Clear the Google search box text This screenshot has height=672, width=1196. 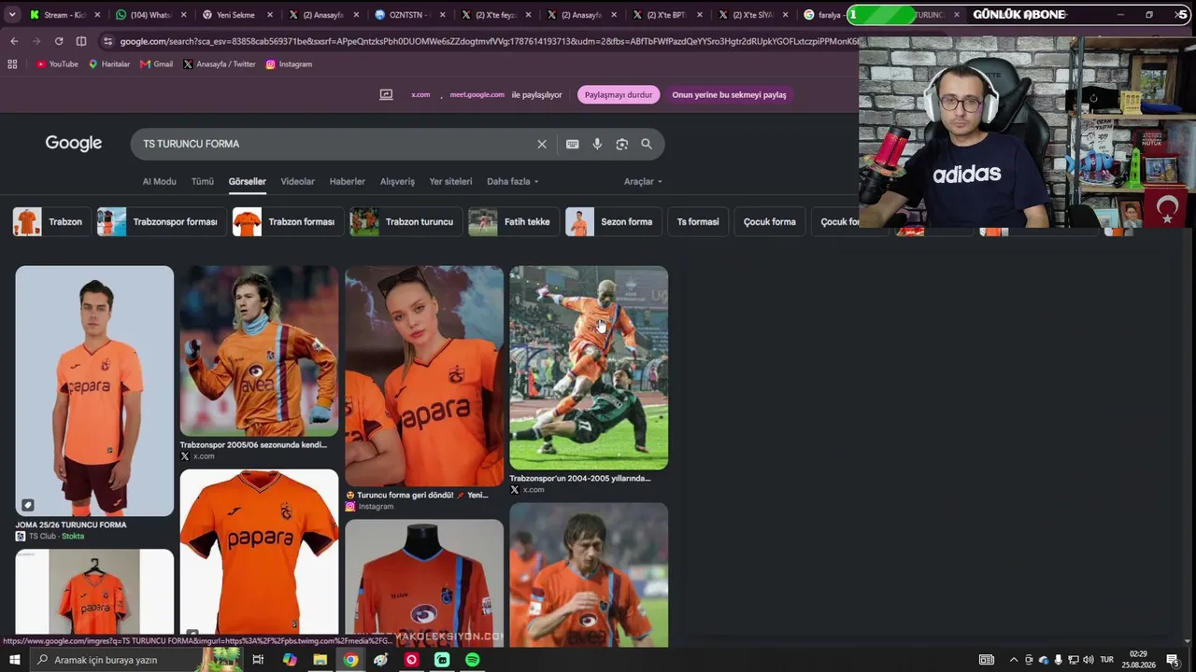tap(542, 144)
